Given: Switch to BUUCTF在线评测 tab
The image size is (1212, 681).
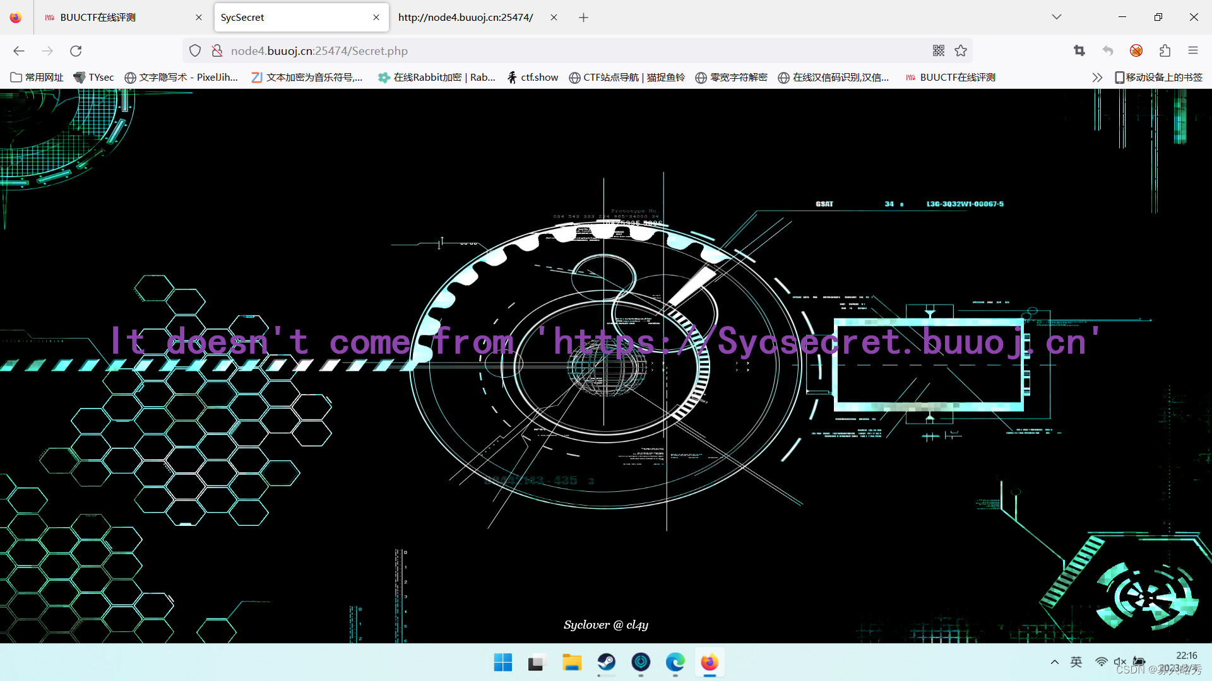Looking at the screenshot, I should coord(98,17).
